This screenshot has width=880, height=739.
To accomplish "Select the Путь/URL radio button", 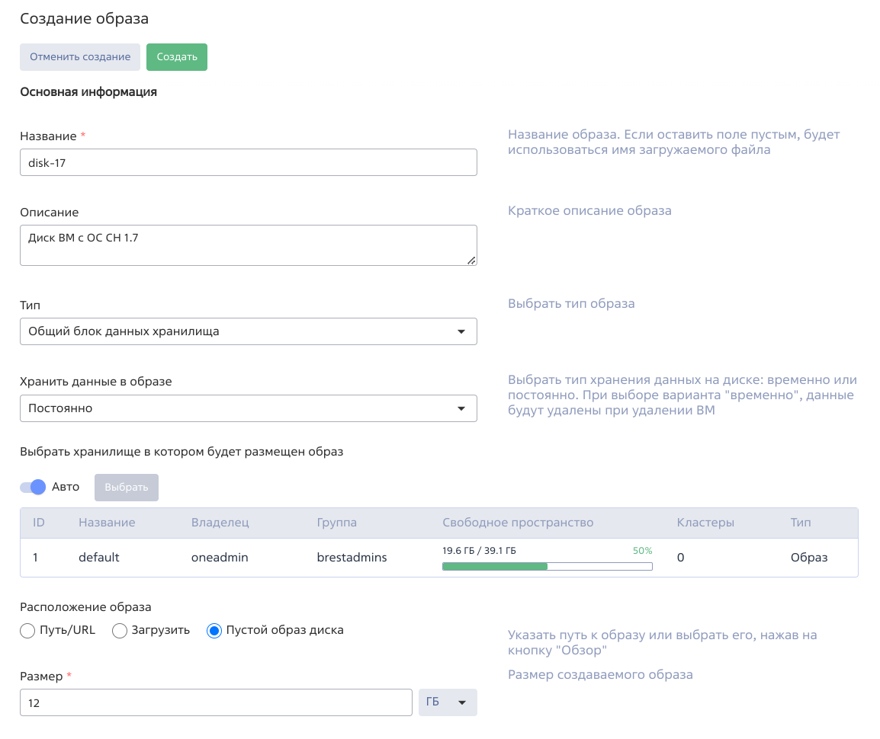I will pos(28,631).
